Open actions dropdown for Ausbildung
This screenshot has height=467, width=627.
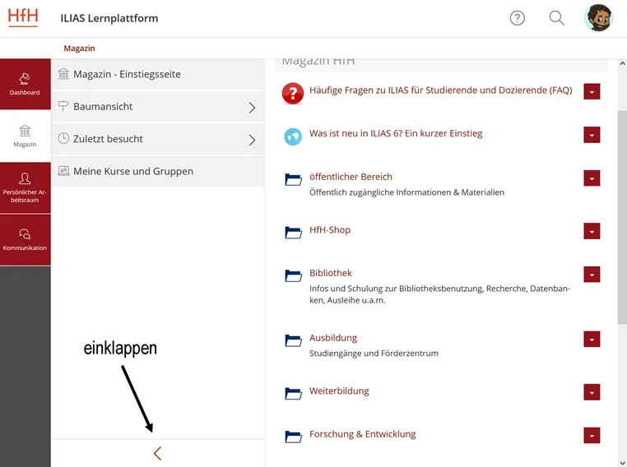pyautogui.click(x=592, y=340)
